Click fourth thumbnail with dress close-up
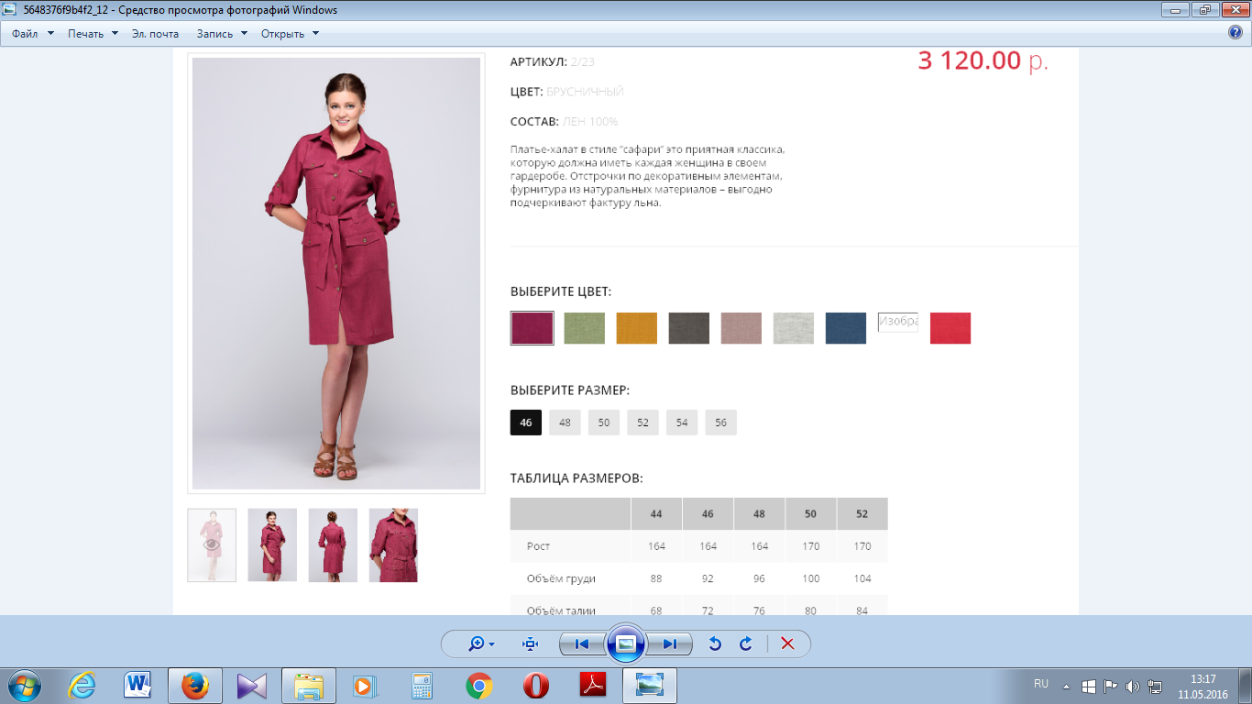 click(x=393, y=545)
